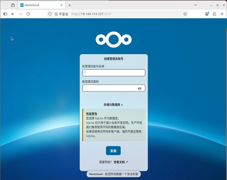Click the 不安全 connection warning icon
The height and width of the screenshot is (180, 227).
tap(56, 14)
